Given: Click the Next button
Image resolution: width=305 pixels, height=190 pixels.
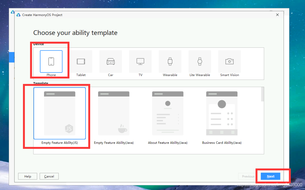Looking at the screenshot, I should [271, 176].
